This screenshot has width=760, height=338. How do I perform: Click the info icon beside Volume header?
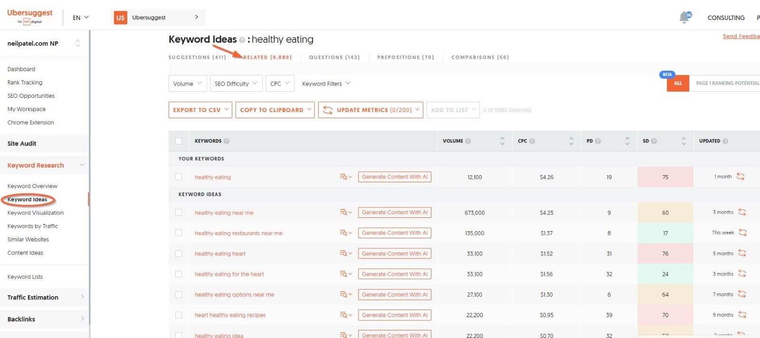tap(468, 141)
